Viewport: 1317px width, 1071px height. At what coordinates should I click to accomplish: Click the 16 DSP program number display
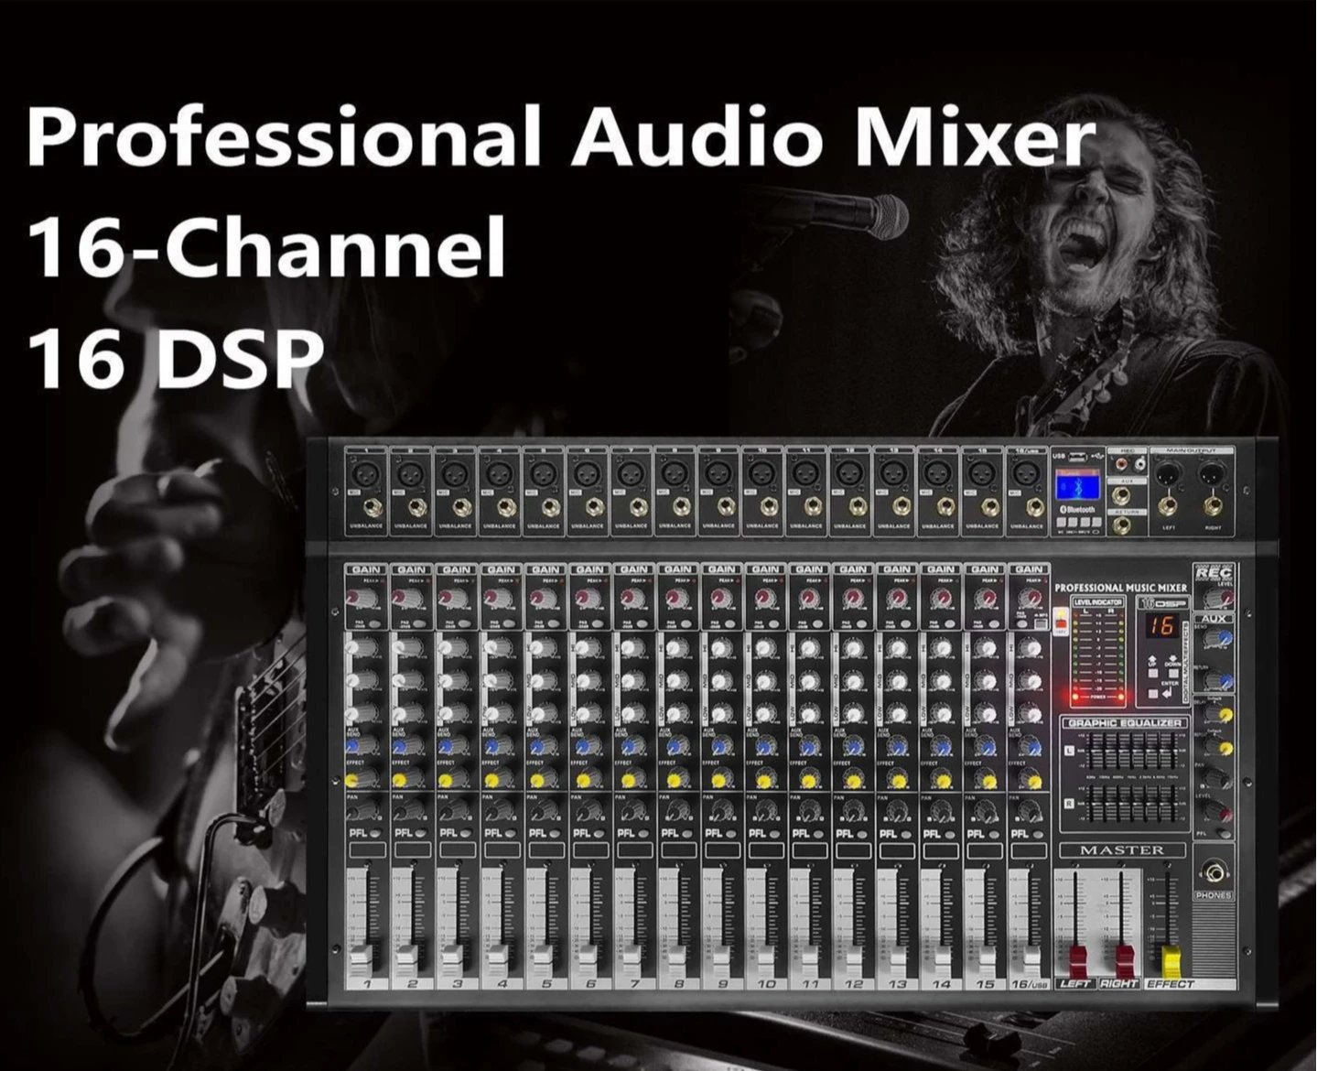tap(1161, 627)
